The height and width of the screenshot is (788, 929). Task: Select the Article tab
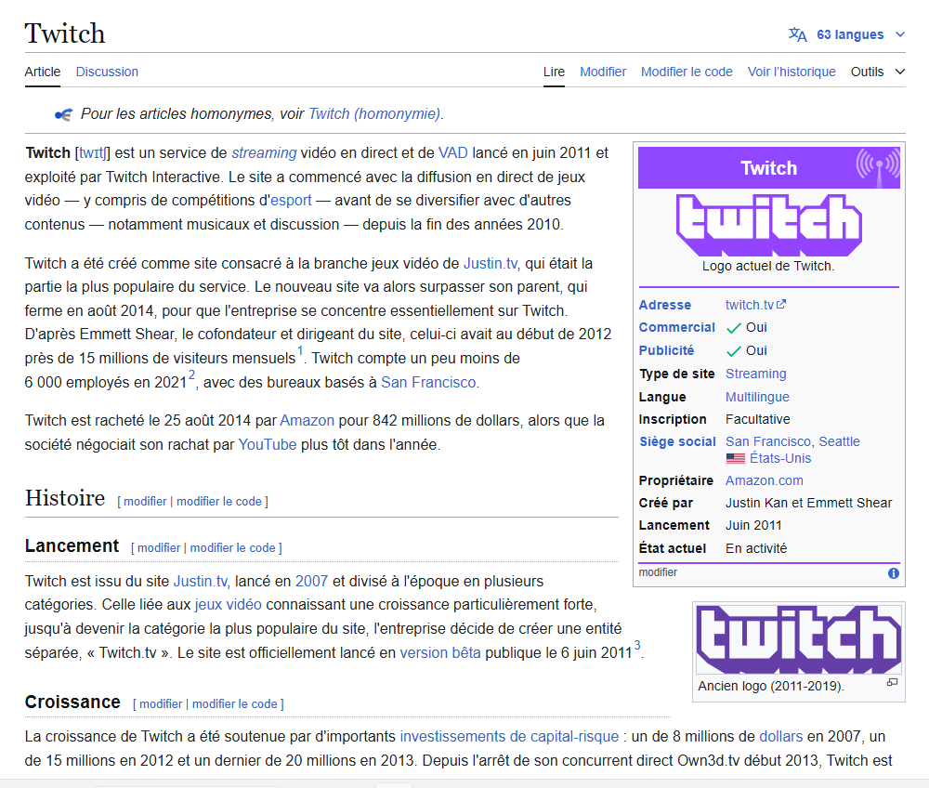tap(42, 72)
